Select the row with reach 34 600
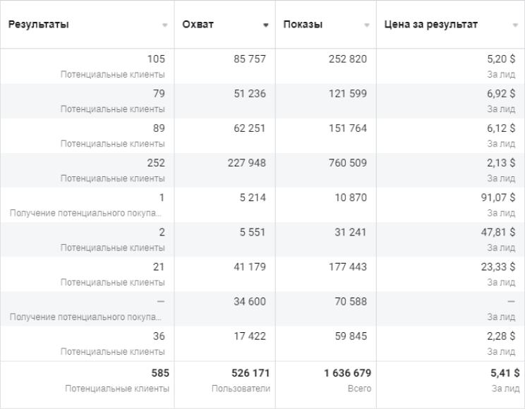 262,309
